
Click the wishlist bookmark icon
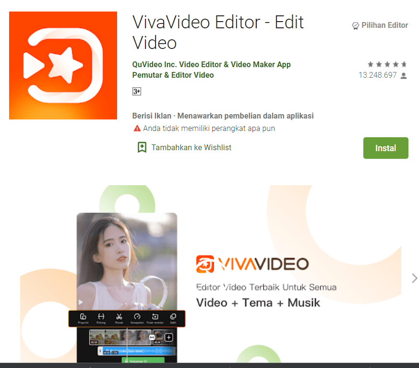tap(142, 147)
